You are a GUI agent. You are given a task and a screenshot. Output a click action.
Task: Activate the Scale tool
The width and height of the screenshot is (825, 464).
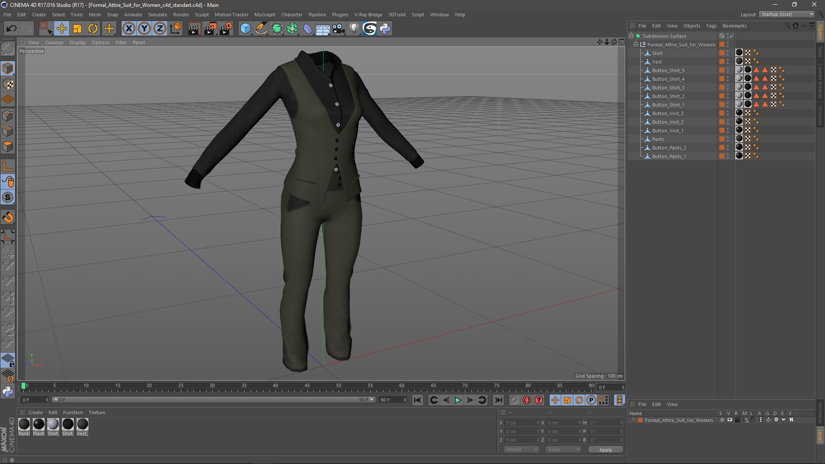[77, 29]
